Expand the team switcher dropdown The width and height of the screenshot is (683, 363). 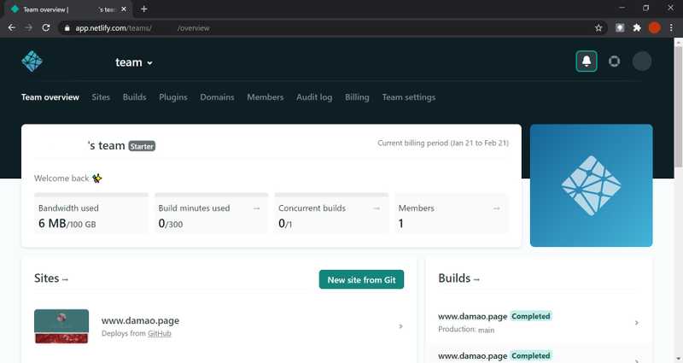click(x=134, y=62)
